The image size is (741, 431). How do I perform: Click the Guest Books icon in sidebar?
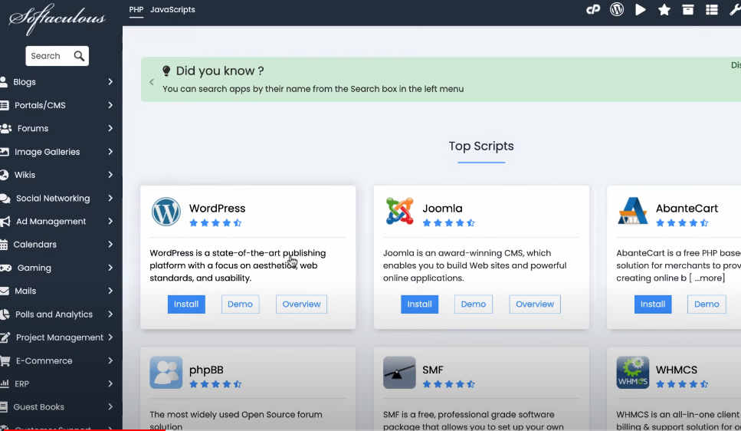[4, 407]
